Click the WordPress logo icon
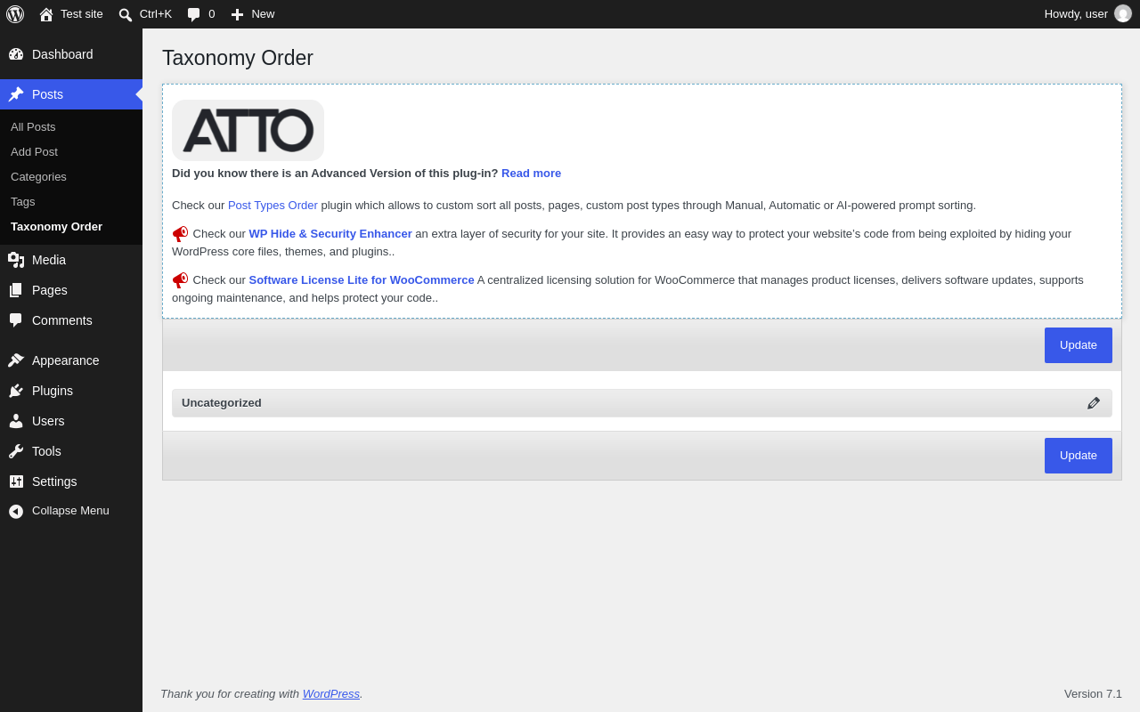This screenshot has width=1140, height=712. [x=15, y=14]
